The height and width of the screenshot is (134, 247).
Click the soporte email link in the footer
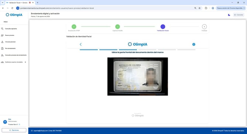coord(41,131)
